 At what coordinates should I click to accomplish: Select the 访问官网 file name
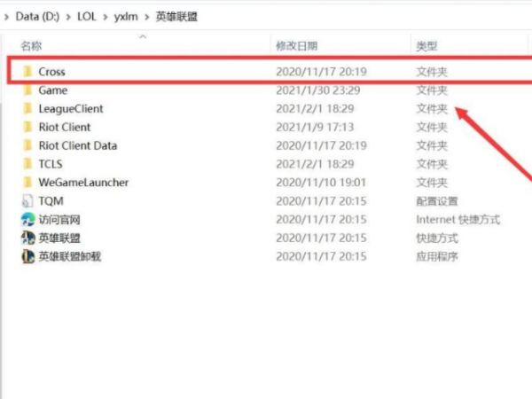point(59,220)
